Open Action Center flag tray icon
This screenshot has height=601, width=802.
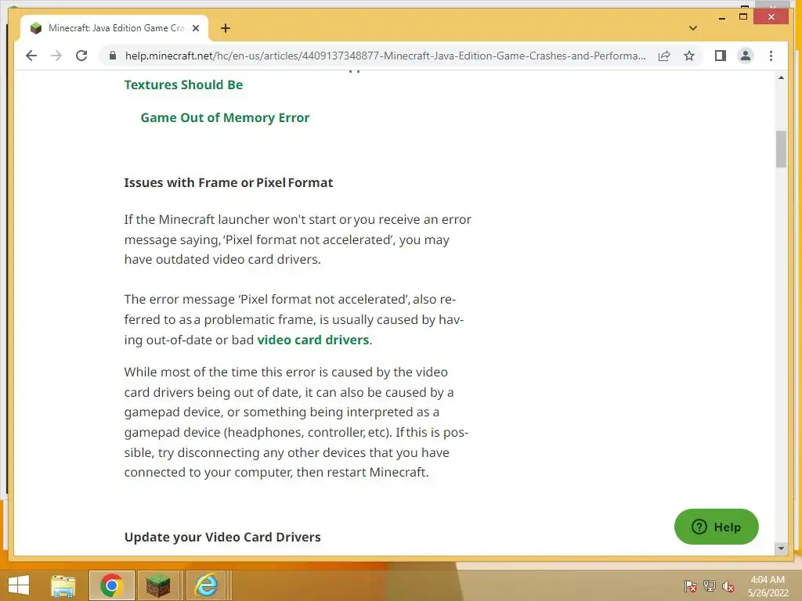(x=691, y=586)
